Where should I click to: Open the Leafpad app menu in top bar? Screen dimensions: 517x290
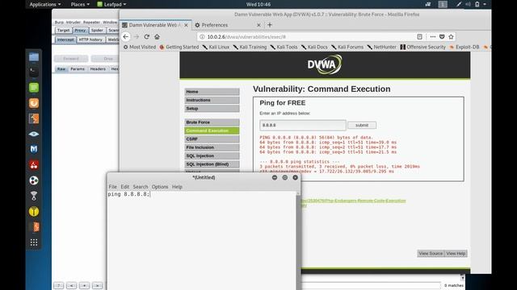click(x=111, y=4)
